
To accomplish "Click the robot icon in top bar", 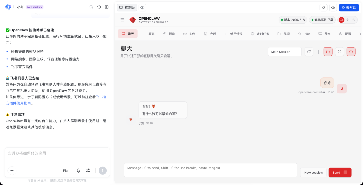I will [333, 7].
